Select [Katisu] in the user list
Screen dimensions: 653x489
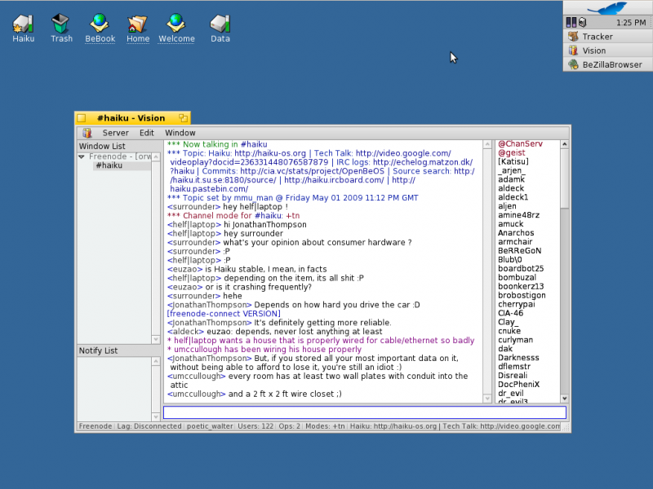[x=513, y=161]
